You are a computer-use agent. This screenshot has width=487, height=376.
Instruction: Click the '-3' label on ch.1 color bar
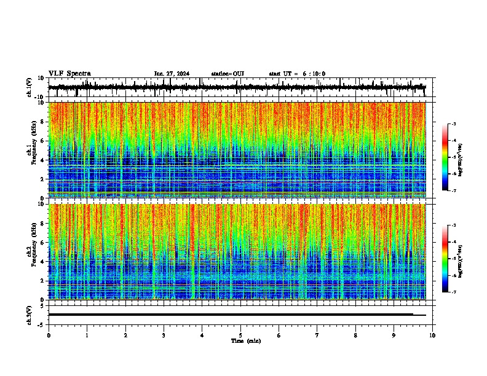(x=453, y=123)
